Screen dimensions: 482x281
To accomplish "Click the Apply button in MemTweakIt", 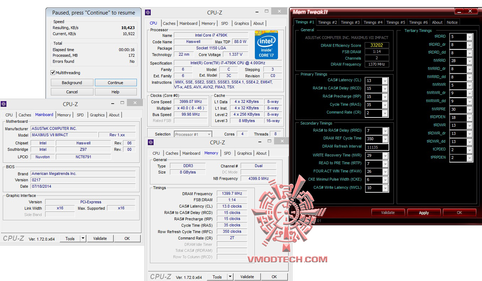I will coord(424,213).
